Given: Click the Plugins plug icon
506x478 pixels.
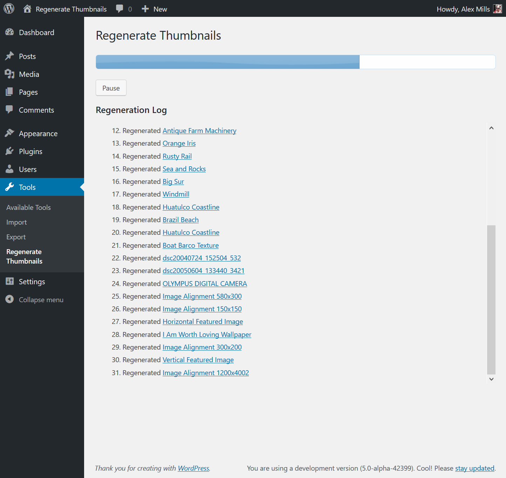Looking at the screenshot, I should (x=10, y=151).
